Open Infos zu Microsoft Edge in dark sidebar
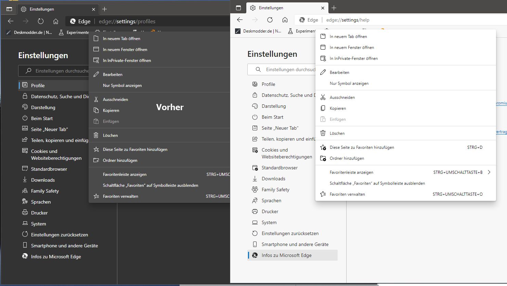This screenshot has height=286, width=507. click(x=56, y=257)
